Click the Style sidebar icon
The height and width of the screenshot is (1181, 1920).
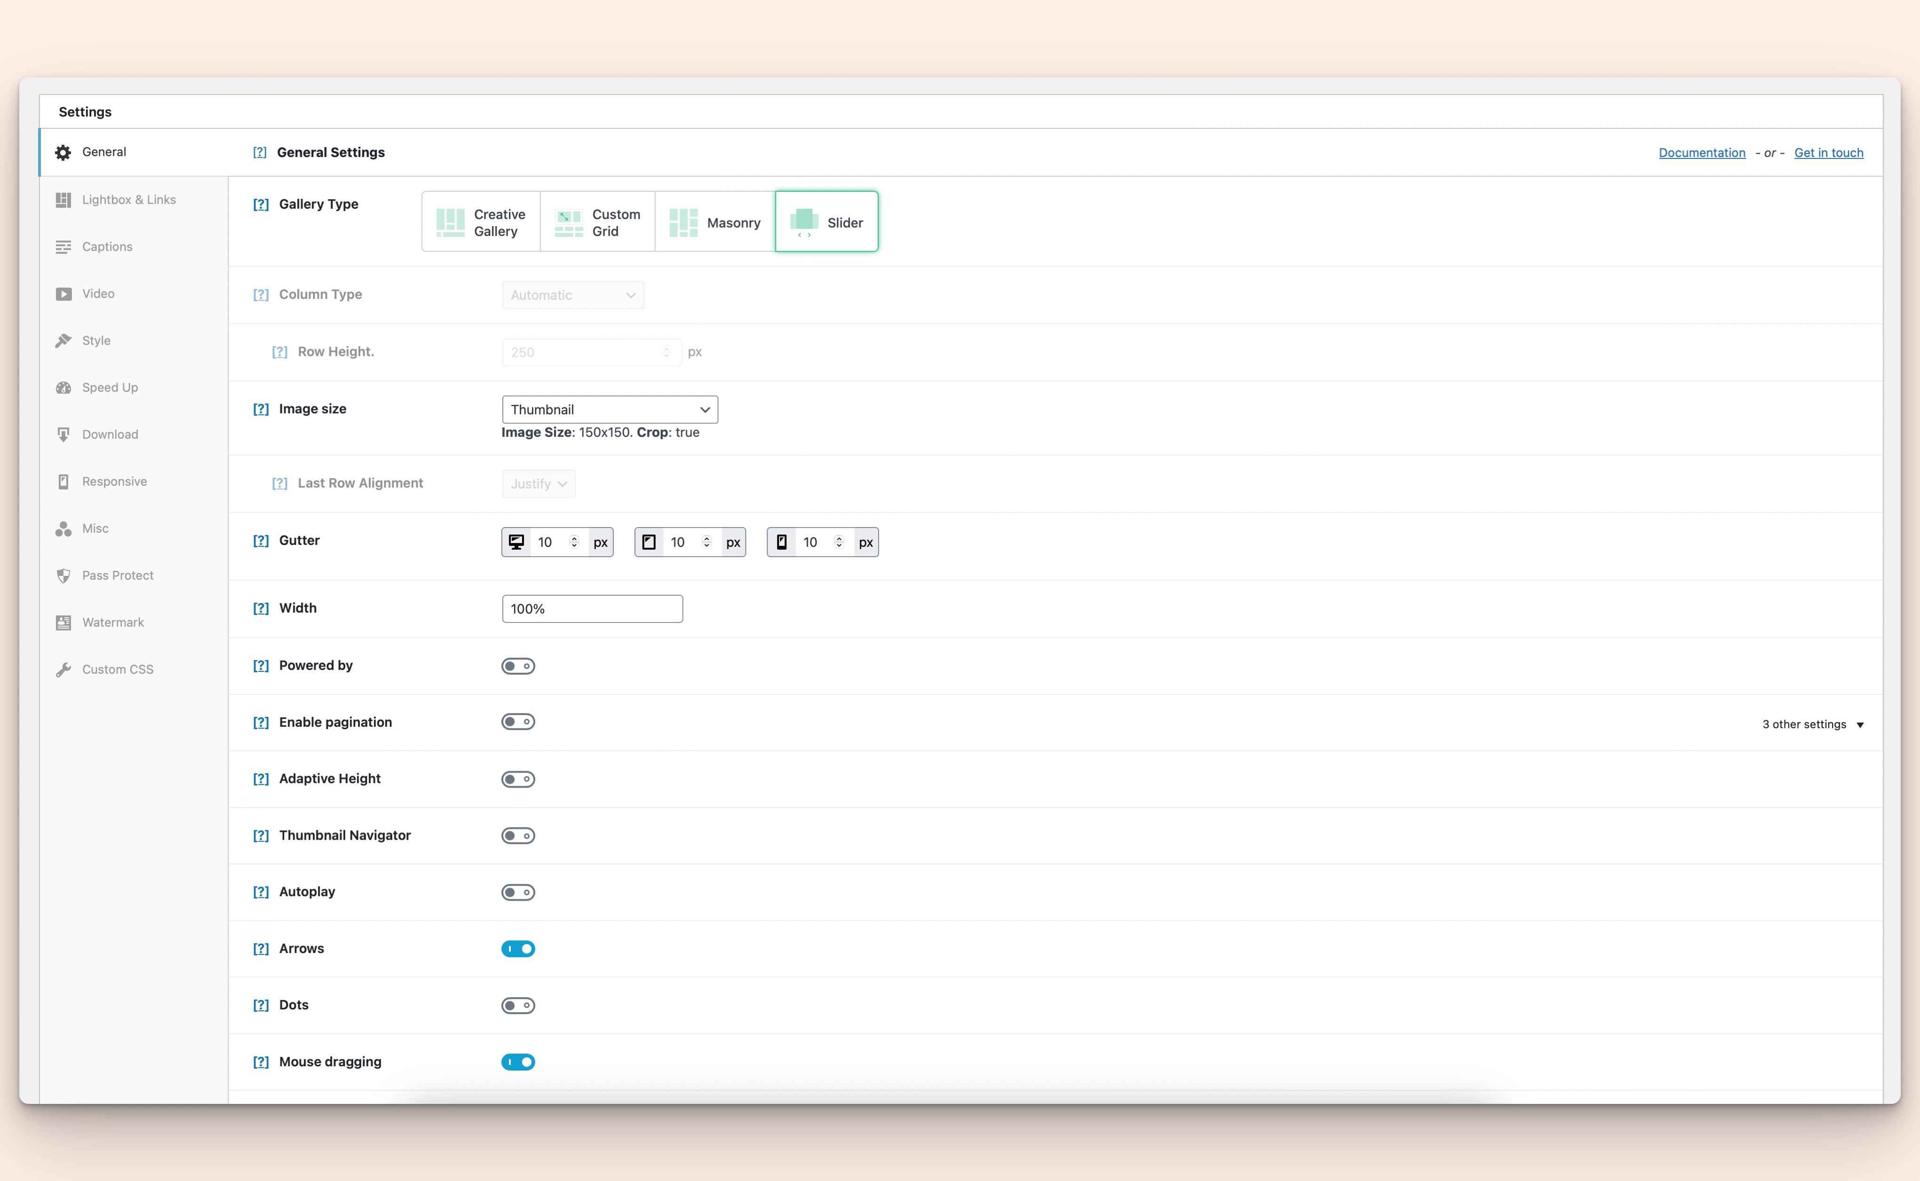tap(64, 340)
